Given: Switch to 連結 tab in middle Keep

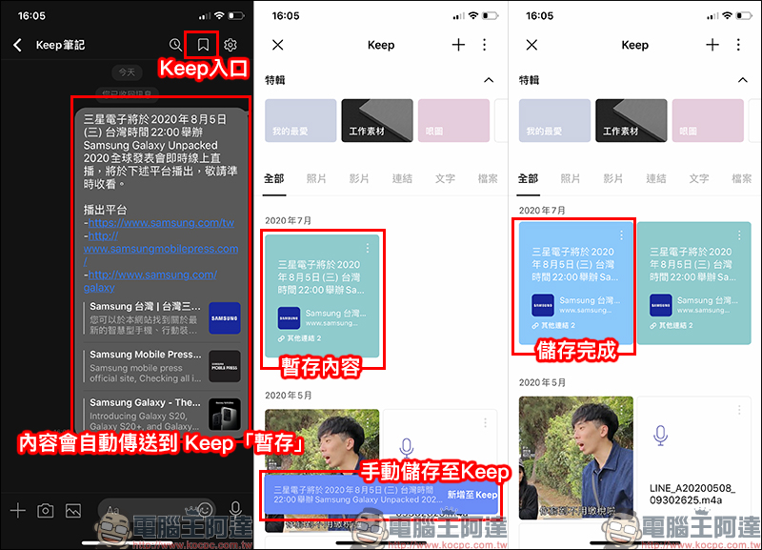Looking at the screenshot, I should click(402, 179).
